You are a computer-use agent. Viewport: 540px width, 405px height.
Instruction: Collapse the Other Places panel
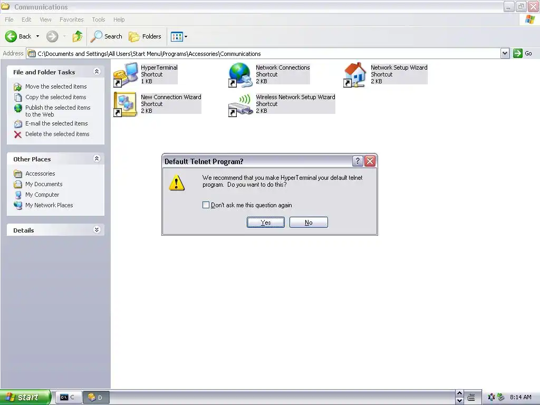tap(97, 158)
